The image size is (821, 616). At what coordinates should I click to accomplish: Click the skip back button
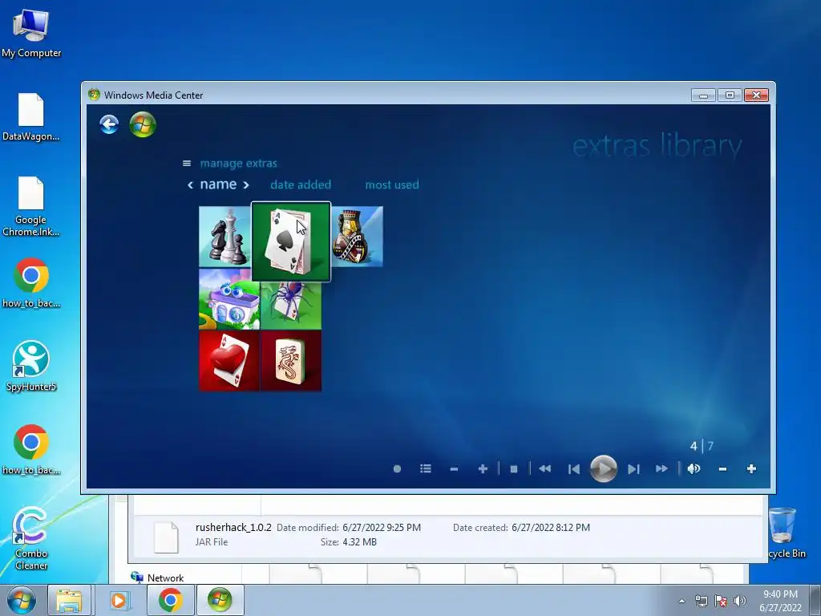click(574, 468)
